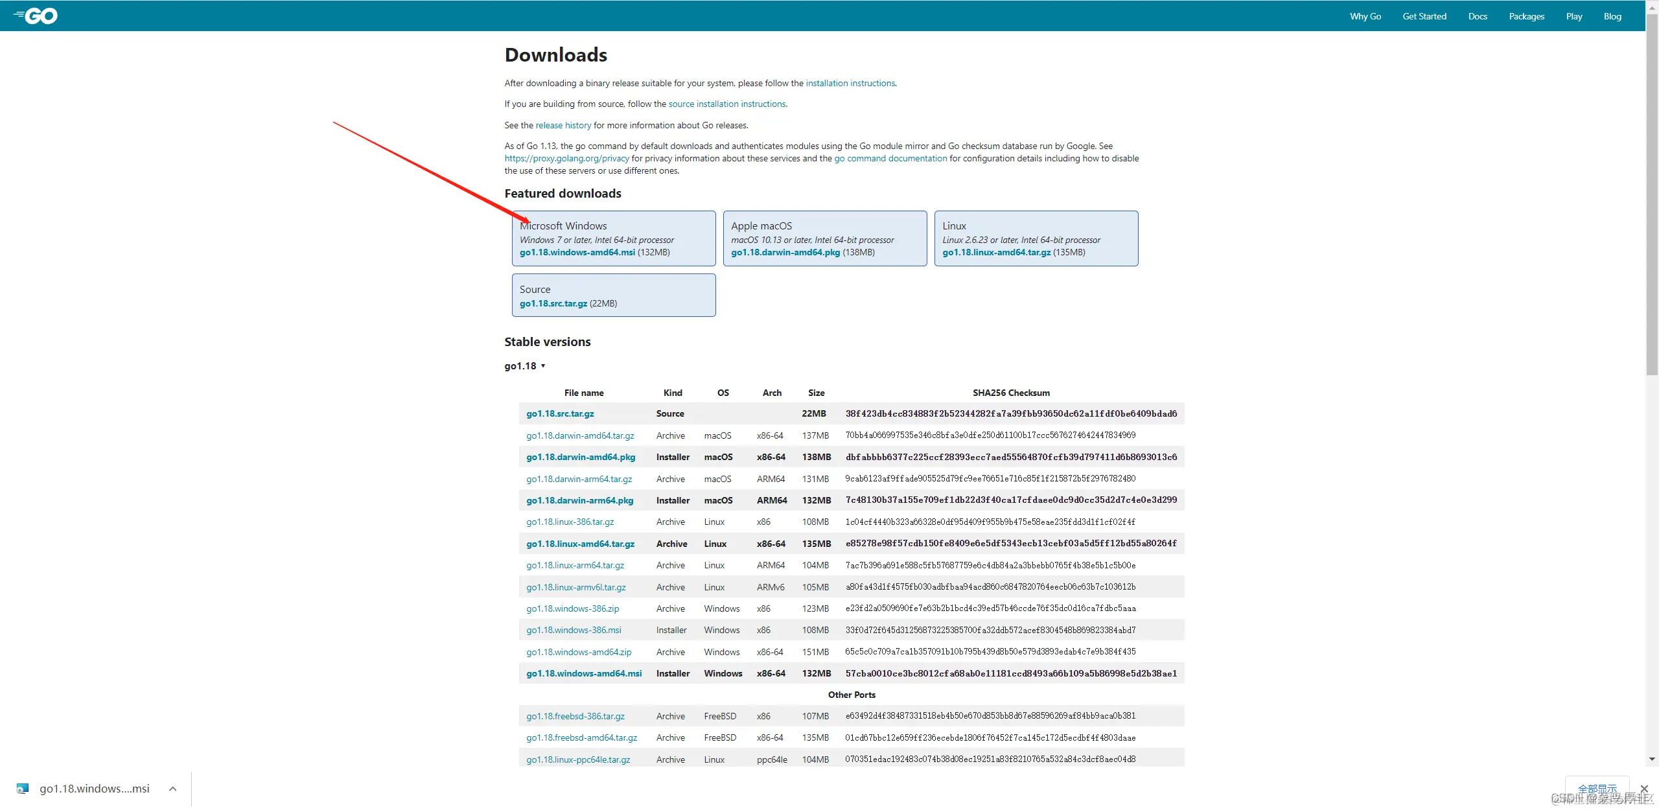Download go1.18.windows-386.zip from the table
The image size is (1659, 810).
click(x=572, y=609)
